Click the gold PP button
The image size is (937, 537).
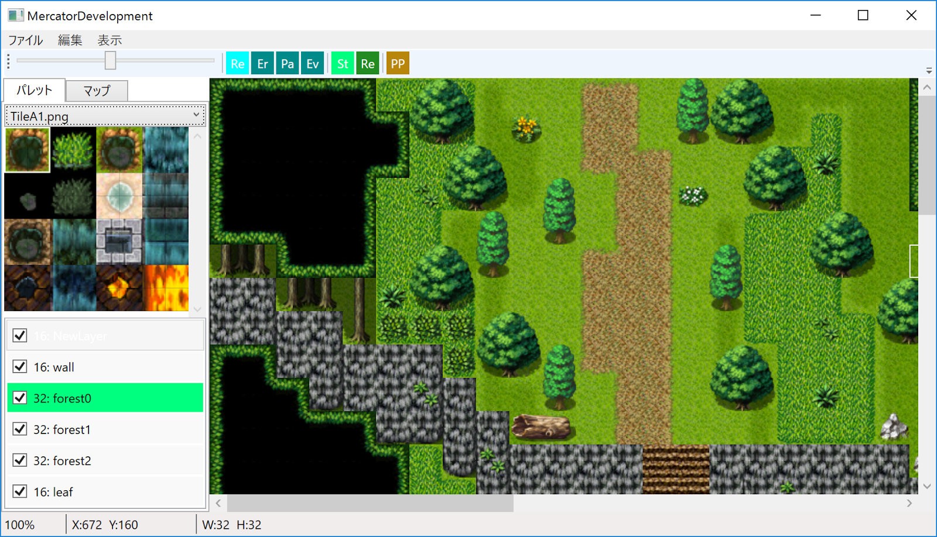[398, 64]
